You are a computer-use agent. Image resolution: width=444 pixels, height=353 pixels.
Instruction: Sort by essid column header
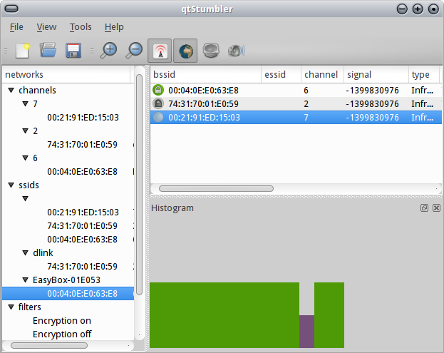pyautogui.click(x=282, y=74)
